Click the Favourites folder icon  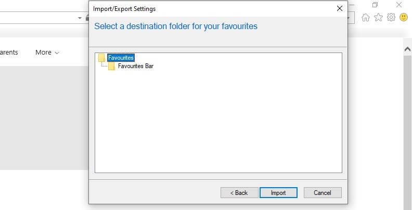pyautogui.click(x=101, y=58)
